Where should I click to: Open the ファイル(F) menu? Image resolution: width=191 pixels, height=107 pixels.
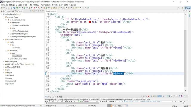point(4,5)
